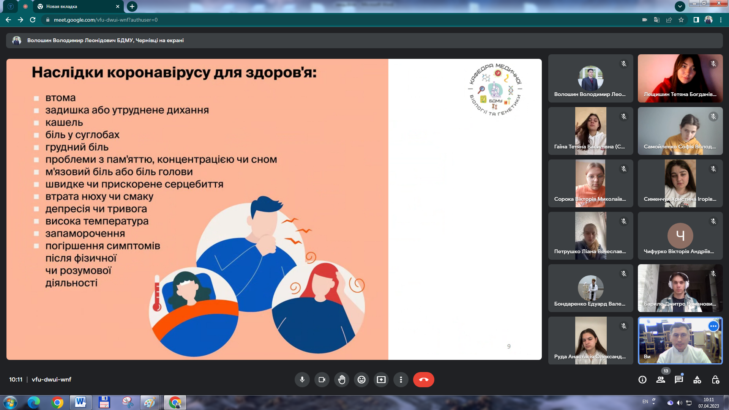Open the activities shapes icon
The width and height of the screenshot is (729, 410).
pyautogui.click(x=697, y=380)
